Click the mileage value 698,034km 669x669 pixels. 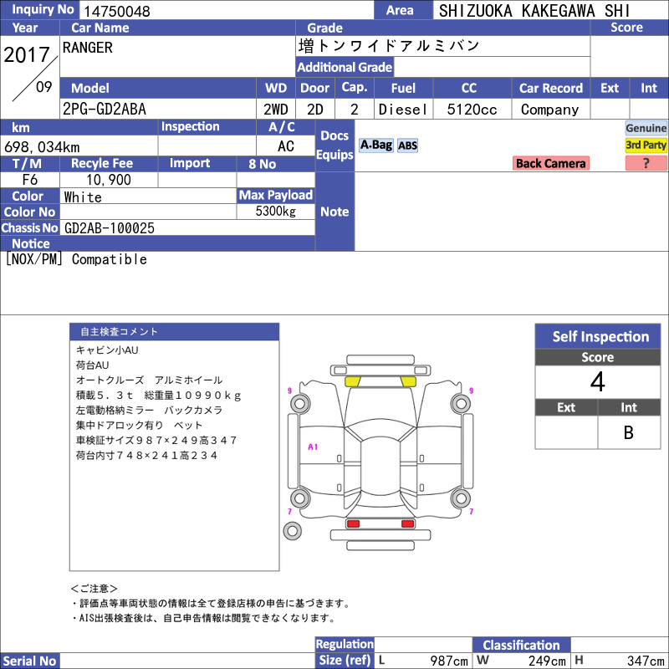tap(42, 147)
